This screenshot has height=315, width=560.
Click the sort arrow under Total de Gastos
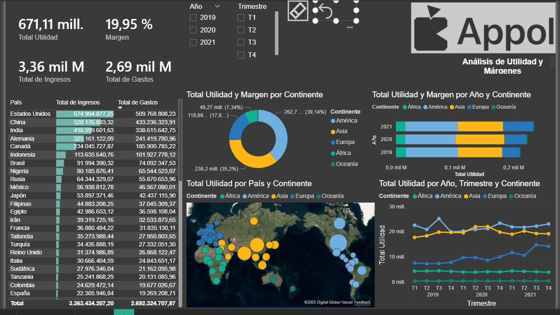click(120, 108)
